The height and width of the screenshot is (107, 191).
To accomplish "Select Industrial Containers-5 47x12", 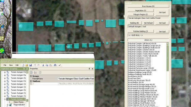I will click(139, 66).
